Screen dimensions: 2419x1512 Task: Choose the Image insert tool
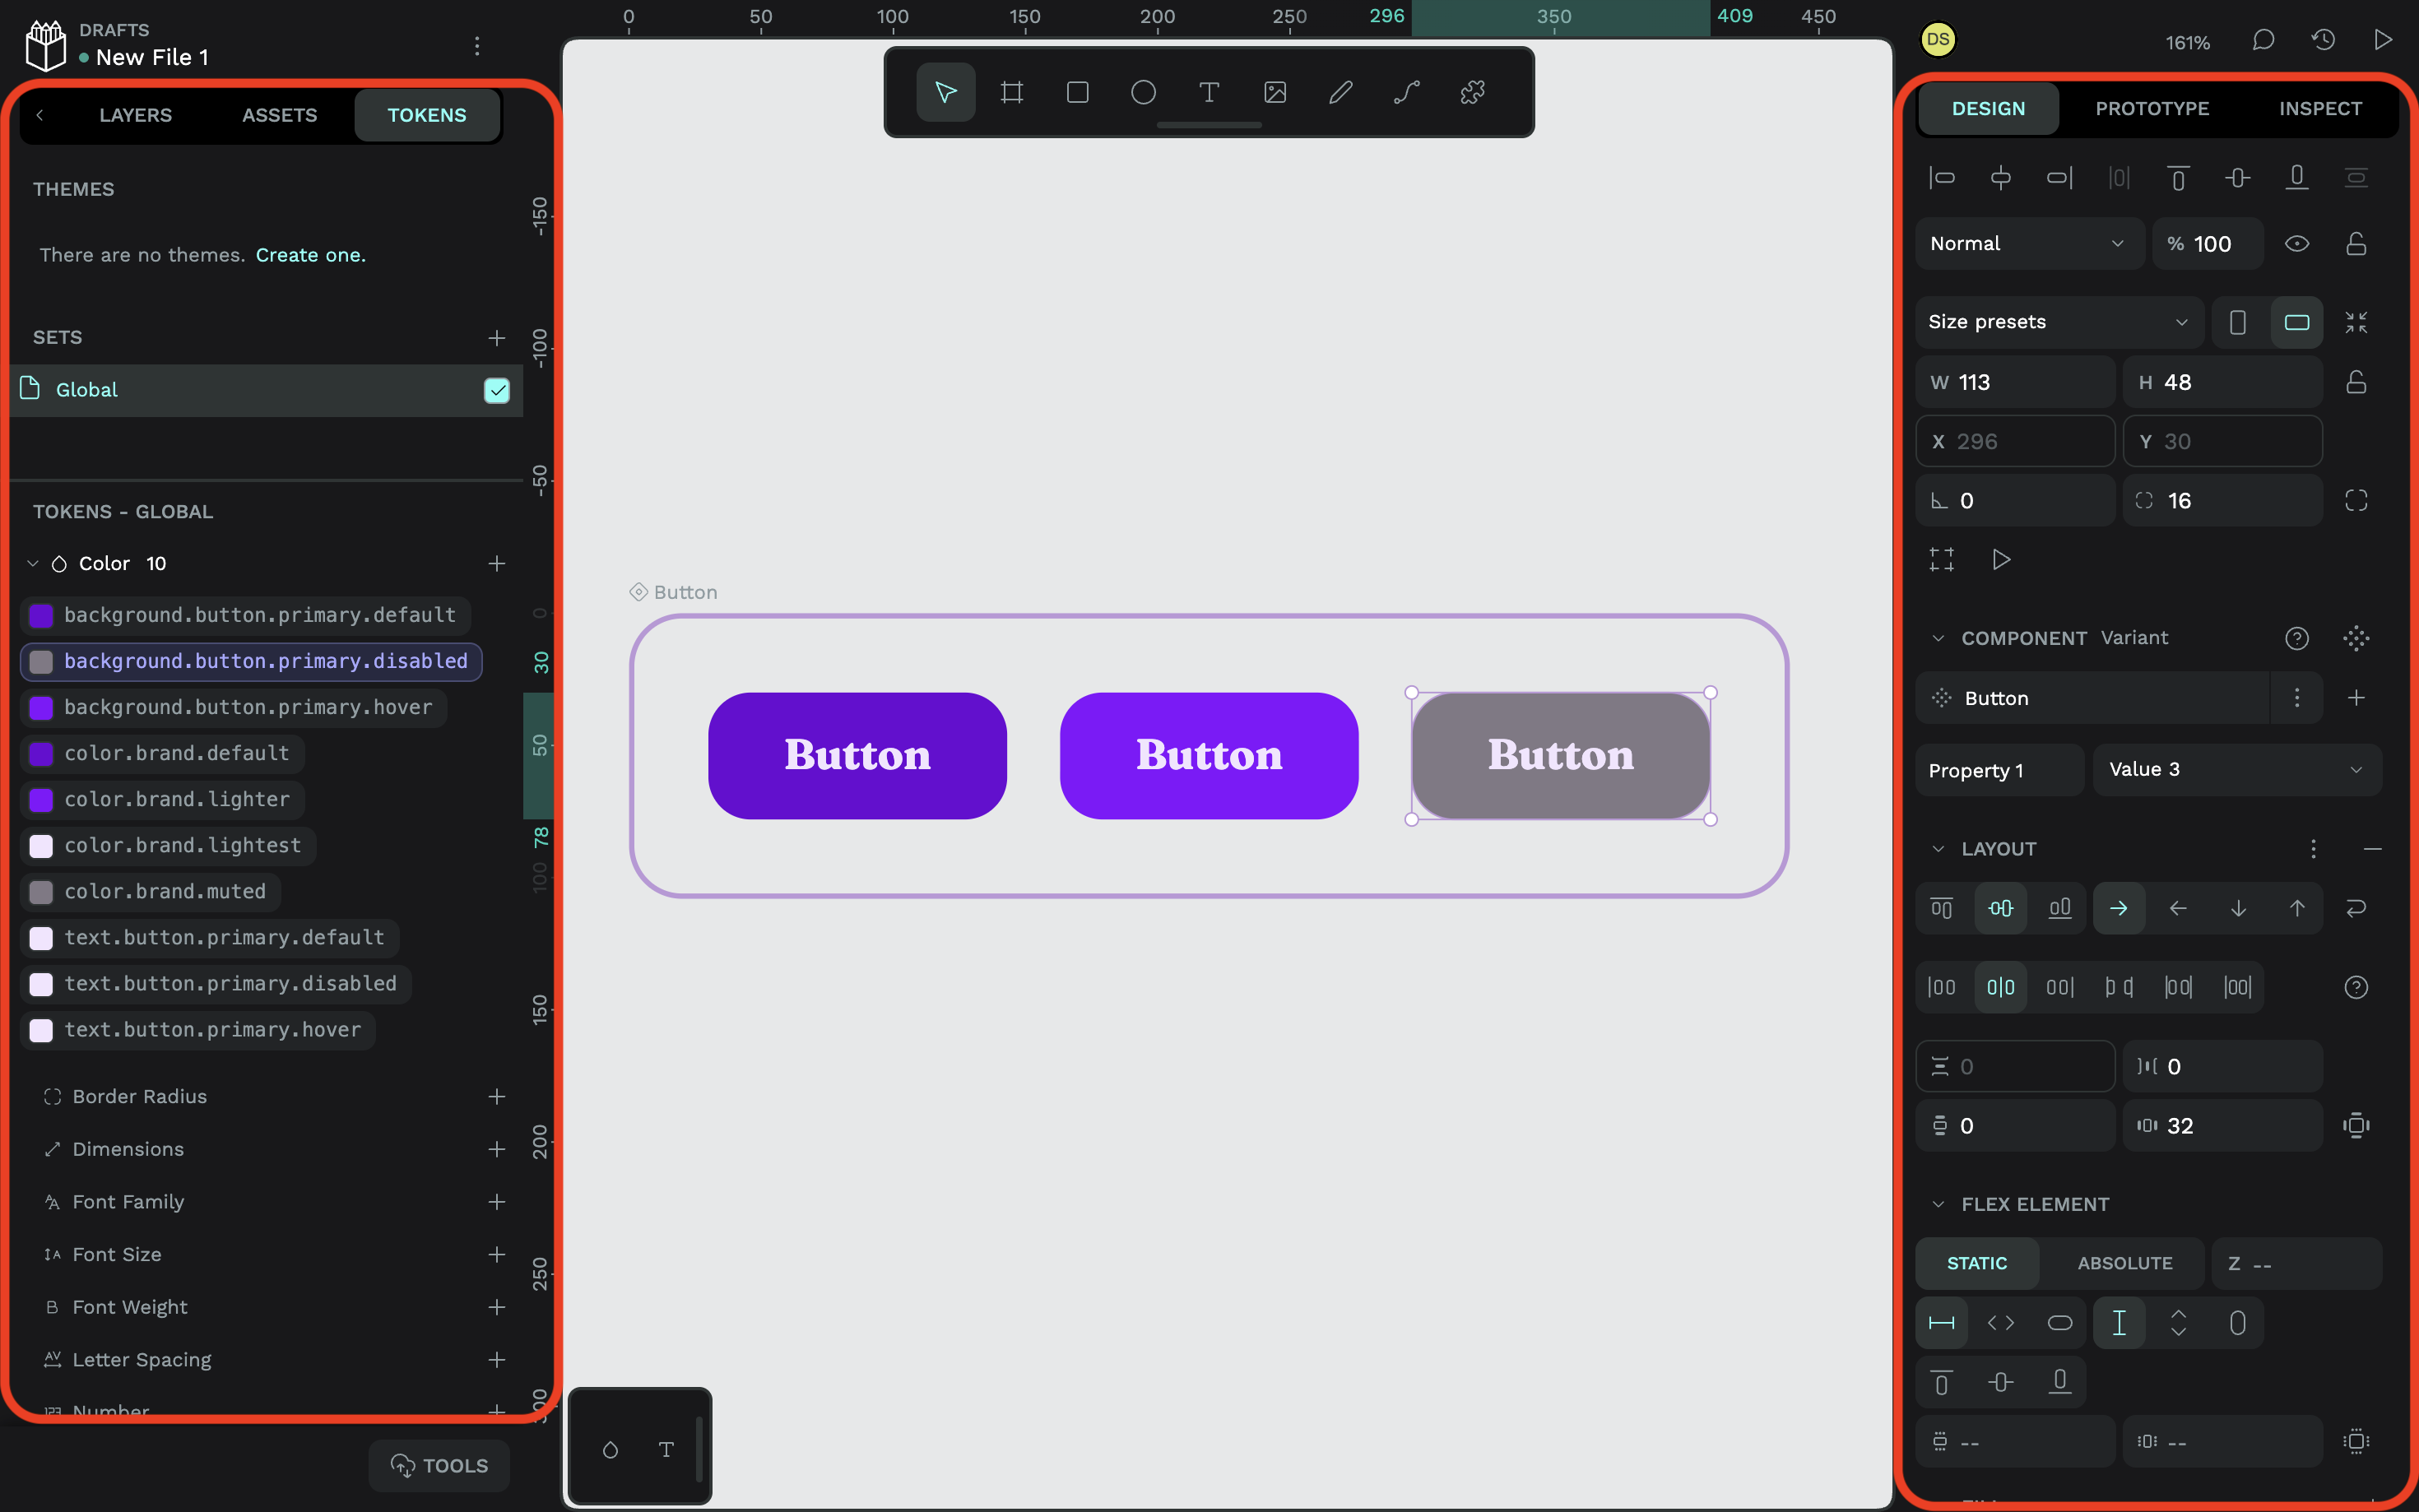pyautogui.click(x=1274, y=93)
